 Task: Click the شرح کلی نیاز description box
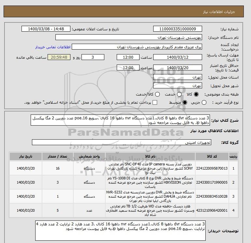click(x=120, y=120)
